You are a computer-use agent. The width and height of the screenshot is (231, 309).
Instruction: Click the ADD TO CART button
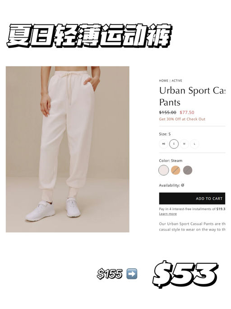(x=192, y=198)
